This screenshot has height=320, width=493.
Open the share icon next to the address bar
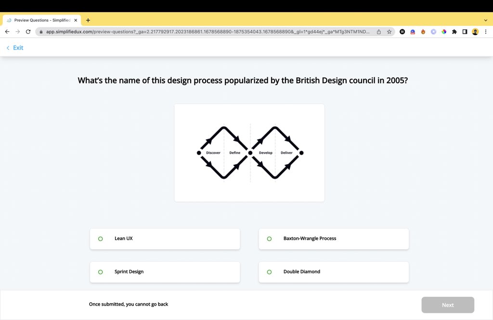[378, 31]
